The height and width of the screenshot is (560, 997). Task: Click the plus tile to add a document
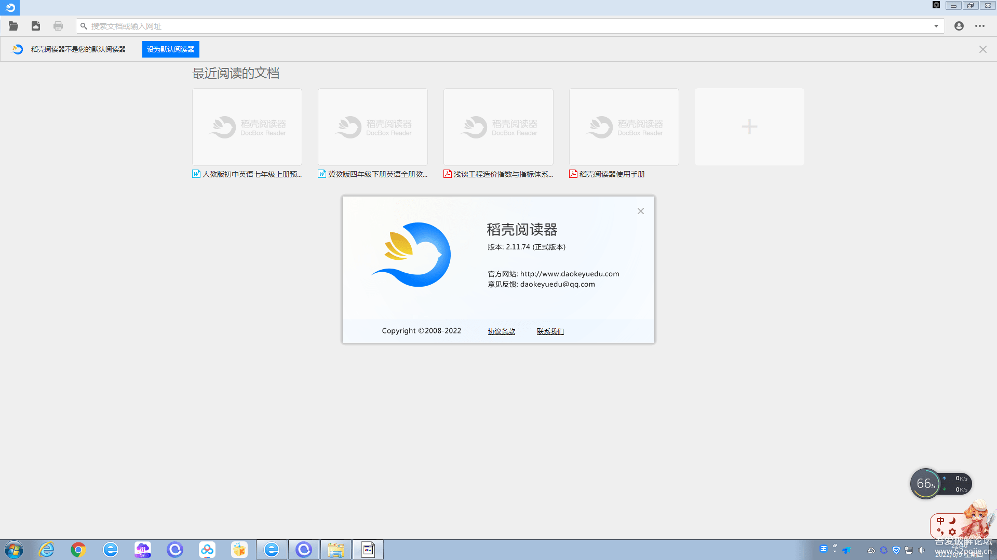[x=749, y=127]
